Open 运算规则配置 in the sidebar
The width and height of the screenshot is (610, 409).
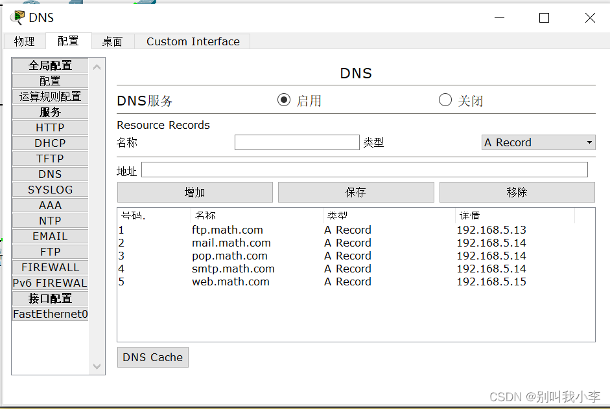(50, 96)
